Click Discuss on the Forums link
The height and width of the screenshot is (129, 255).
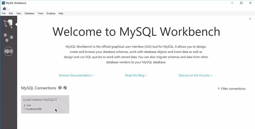pos(195,75)
